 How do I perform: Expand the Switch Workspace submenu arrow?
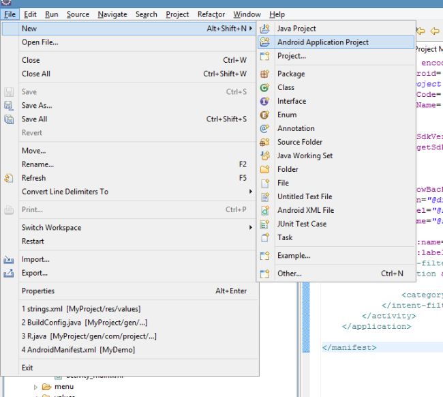251,227
